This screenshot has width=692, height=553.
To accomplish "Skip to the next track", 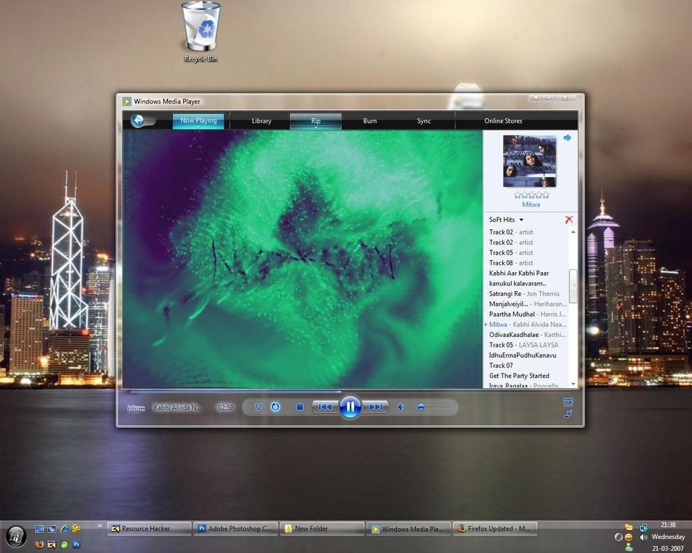I will (x=376, y=407).
